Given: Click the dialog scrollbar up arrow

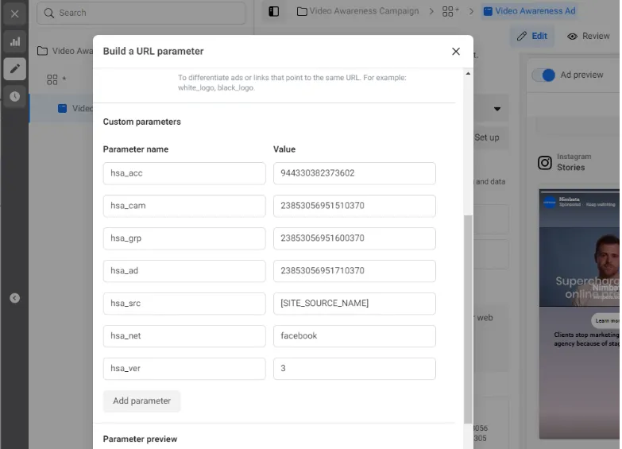Looking at the screenshot, I should (468, 73).
